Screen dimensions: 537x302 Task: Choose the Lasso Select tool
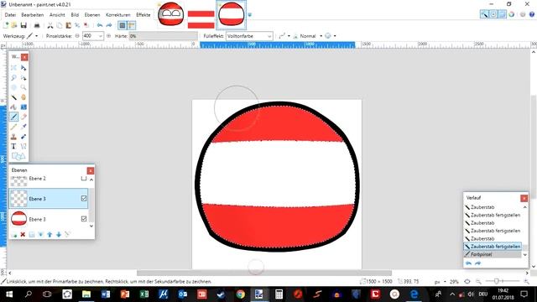(x=13, y=78)
